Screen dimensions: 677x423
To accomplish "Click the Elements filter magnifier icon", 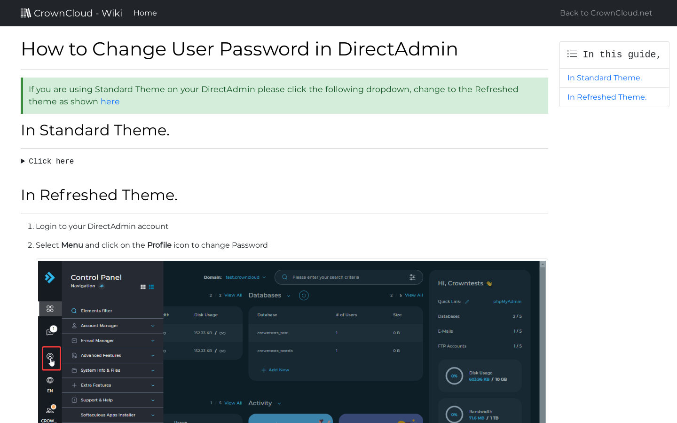I will click(x=74, y=311).
